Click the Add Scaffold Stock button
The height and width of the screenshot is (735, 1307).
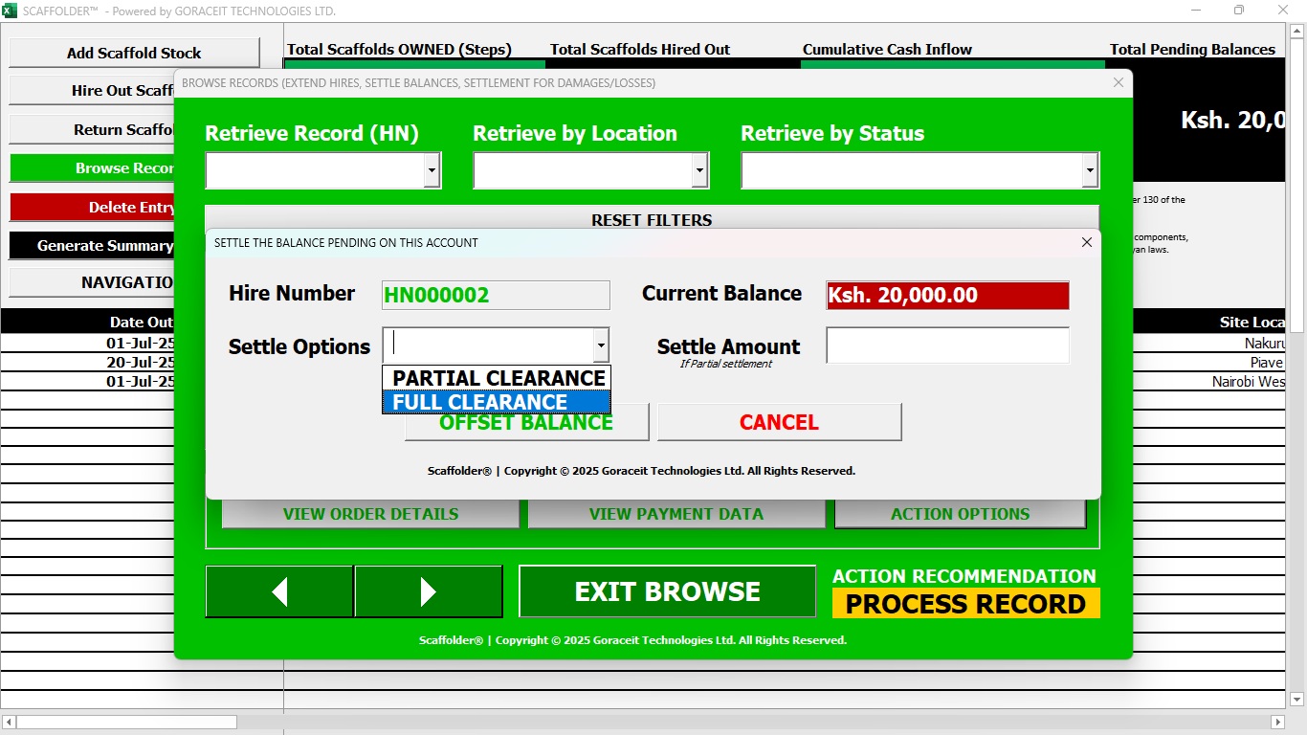pos(134,54)
